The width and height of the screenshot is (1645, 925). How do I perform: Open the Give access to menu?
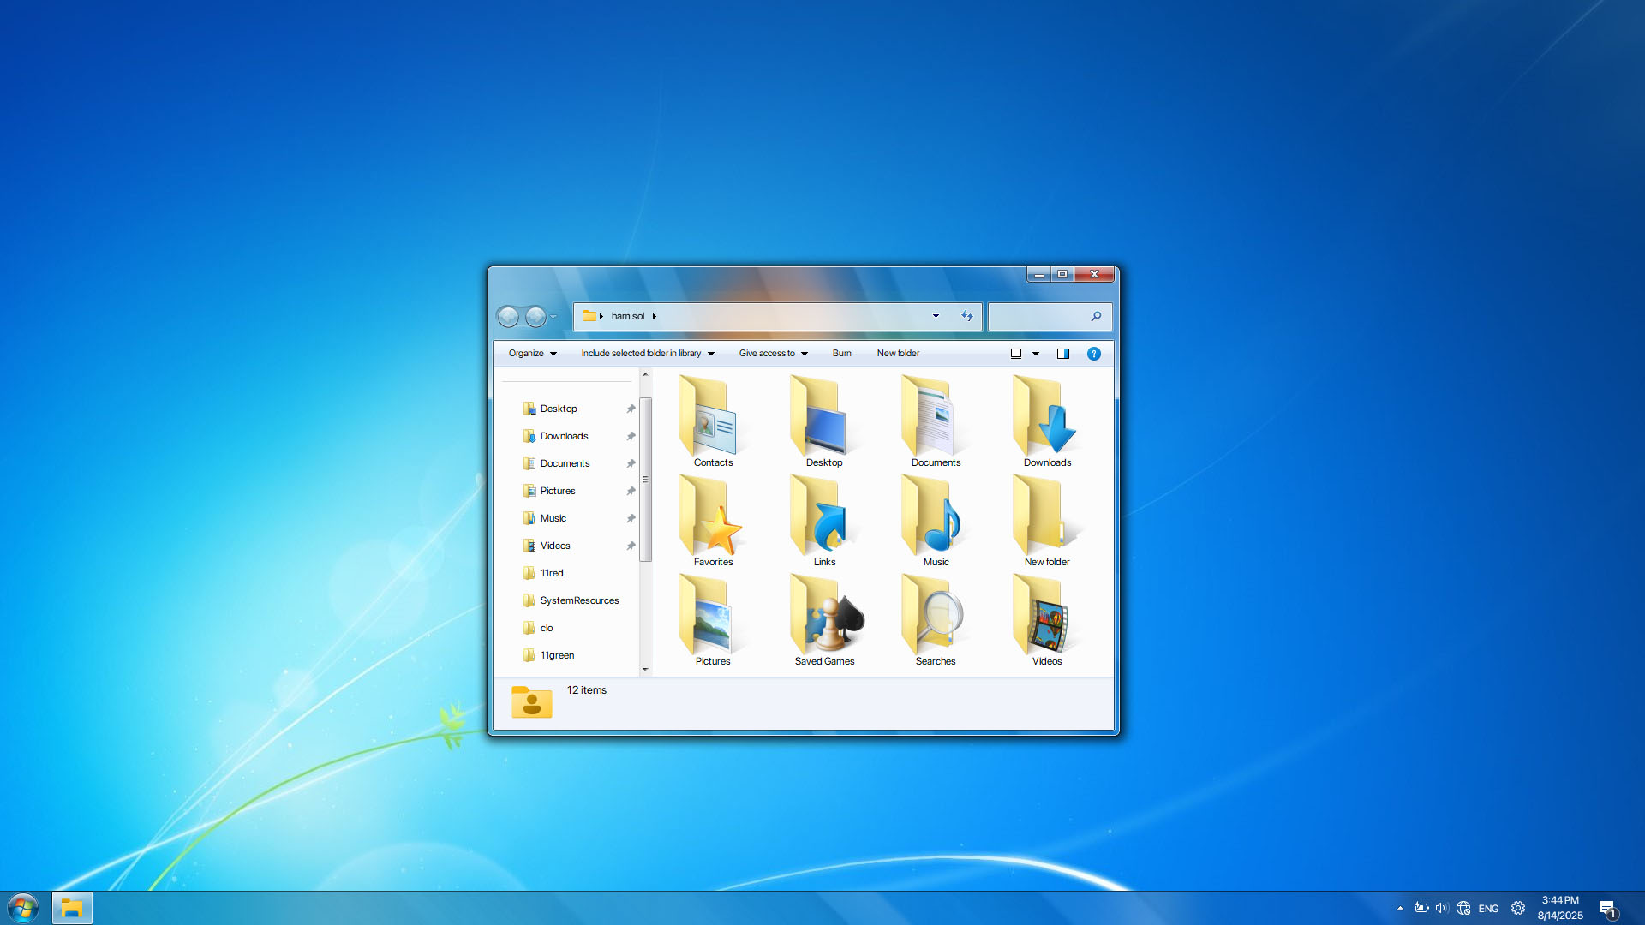[773, 353]
